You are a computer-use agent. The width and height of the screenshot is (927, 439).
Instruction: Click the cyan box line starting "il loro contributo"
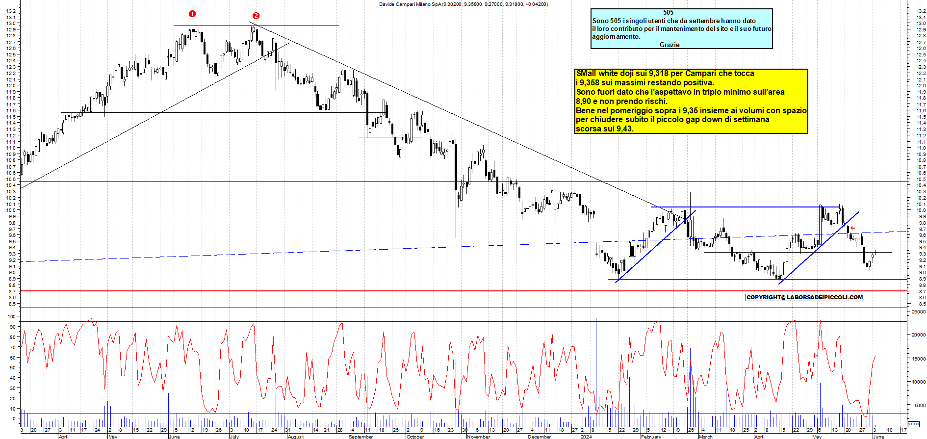pyautogui.click(x=682, y=28)
